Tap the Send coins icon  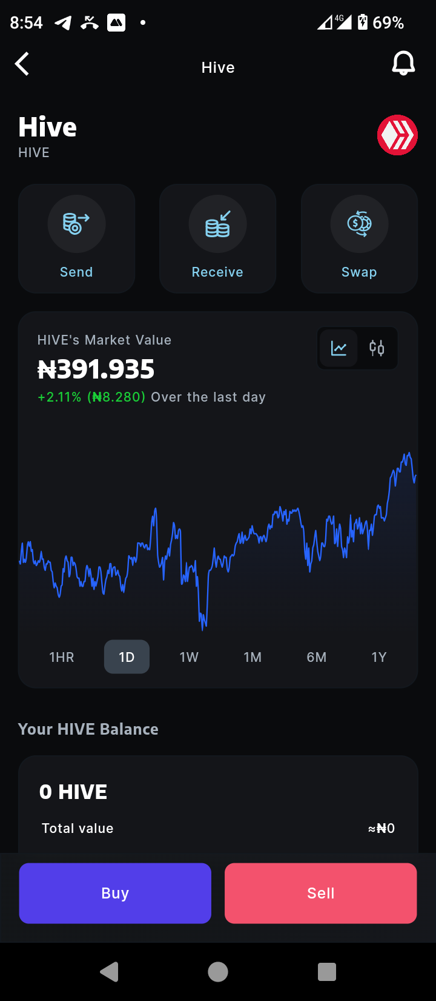(x=76, y=224)
